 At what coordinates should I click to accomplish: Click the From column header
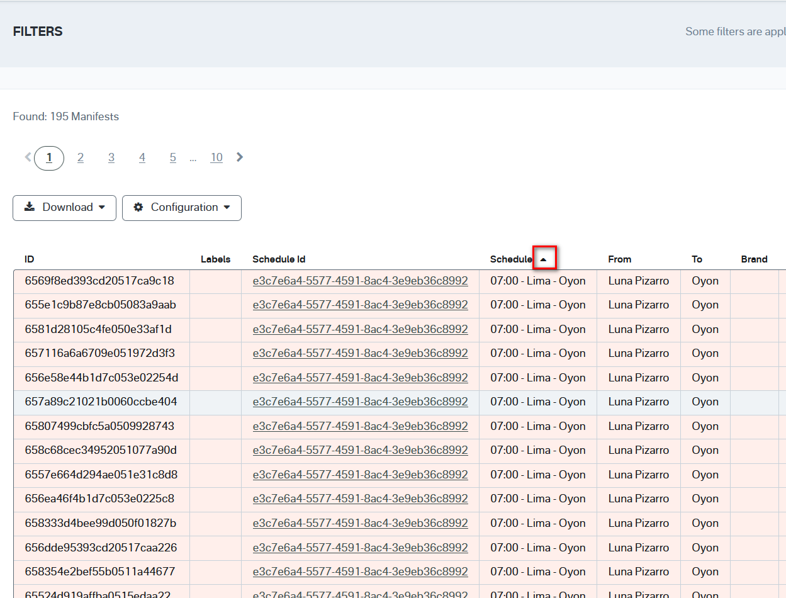tap(619, 259)
